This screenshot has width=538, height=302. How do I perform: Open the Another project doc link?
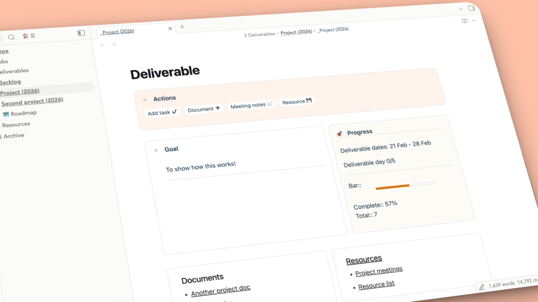(x=222, y=288)
